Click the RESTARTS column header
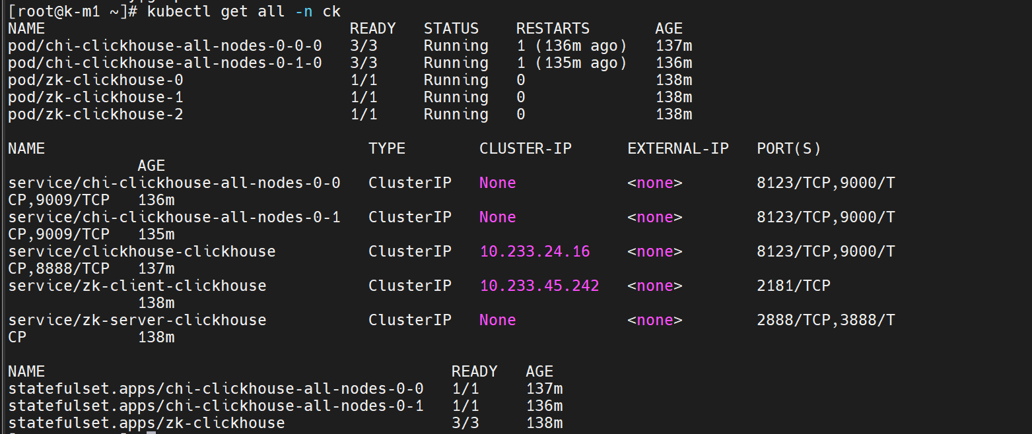 553,28
